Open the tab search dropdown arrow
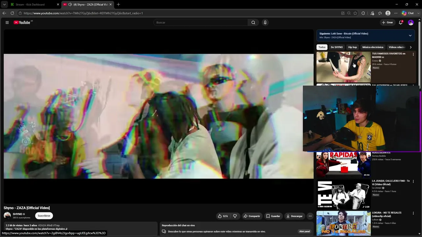 coord(4,5)
